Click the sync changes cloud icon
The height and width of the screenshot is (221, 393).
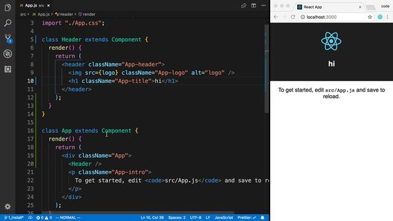[30, 217]
